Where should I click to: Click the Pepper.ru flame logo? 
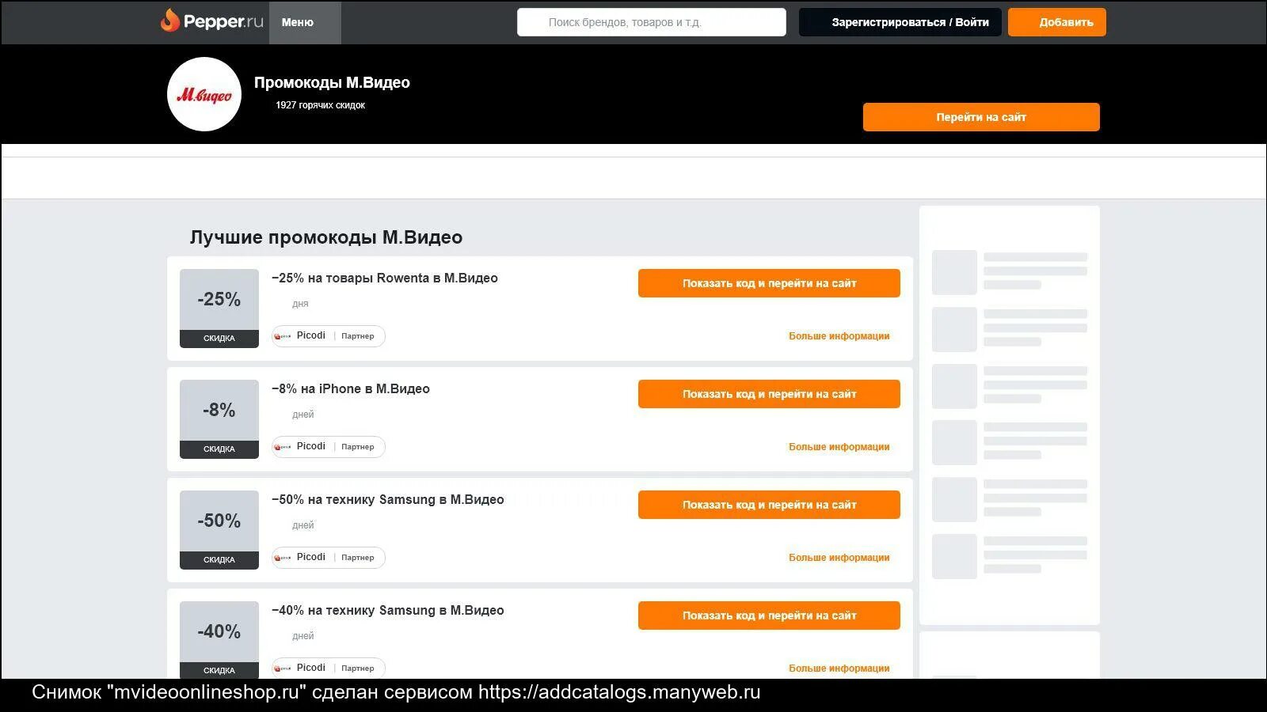pos(211,21)
